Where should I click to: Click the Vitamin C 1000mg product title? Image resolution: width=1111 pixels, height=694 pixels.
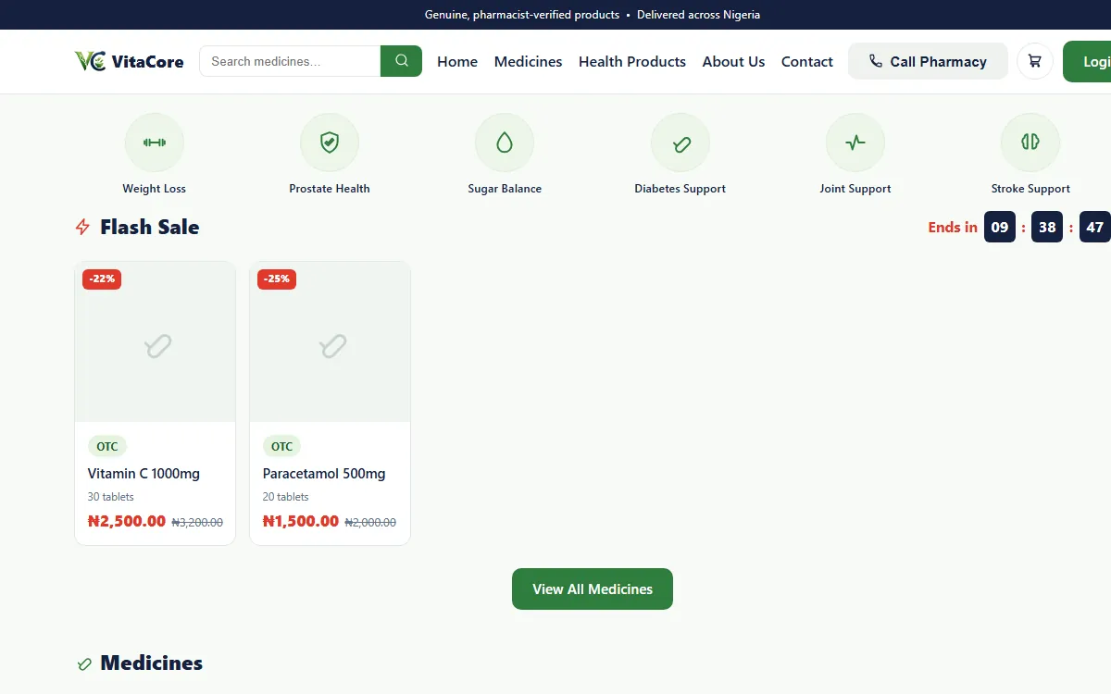pyautogui.click(x=144, y=474)
